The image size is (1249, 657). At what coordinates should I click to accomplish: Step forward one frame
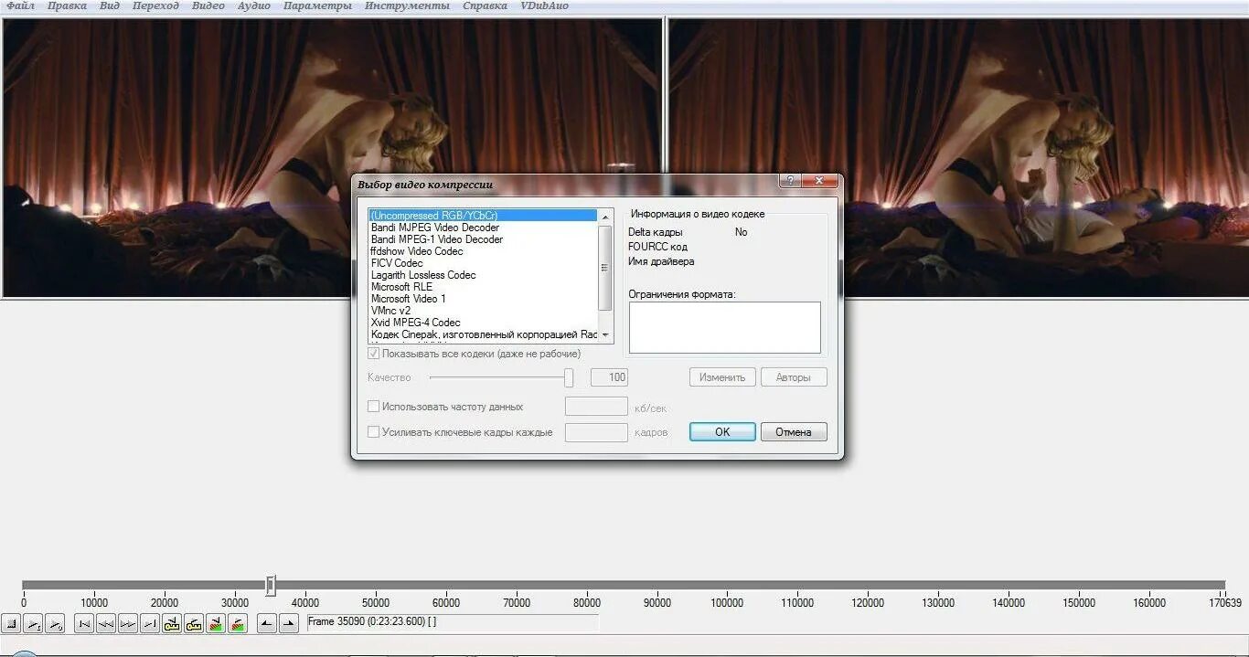128,624
